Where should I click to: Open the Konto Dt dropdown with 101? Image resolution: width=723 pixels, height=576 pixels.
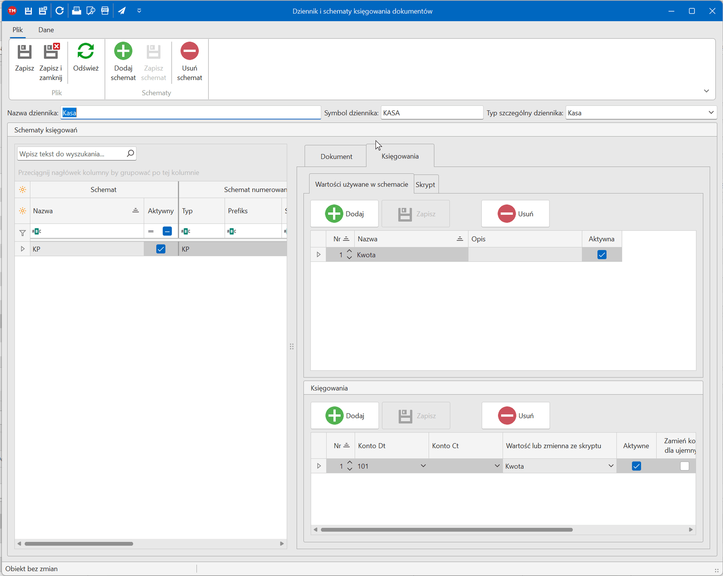pyautogui.click(x=423, y=466)
